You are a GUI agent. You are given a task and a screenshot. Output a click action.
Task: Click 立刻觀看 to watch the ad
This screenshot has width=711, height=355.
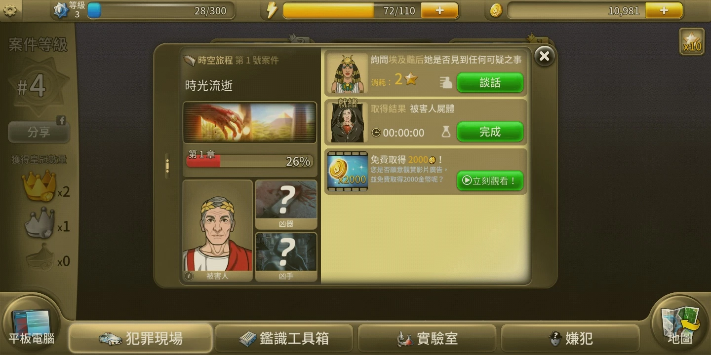[x=490, y=181]
